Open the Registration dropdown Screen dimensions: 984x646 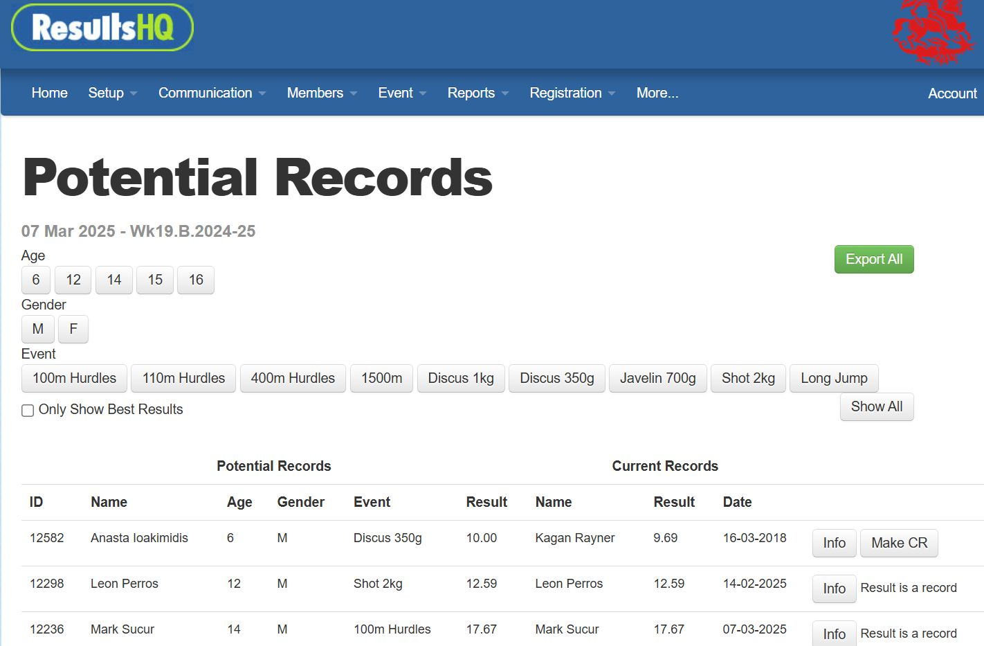[565, 93]
